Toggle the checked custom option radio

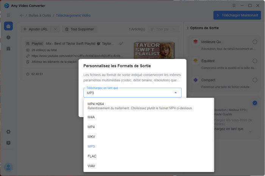coord(255,103)
